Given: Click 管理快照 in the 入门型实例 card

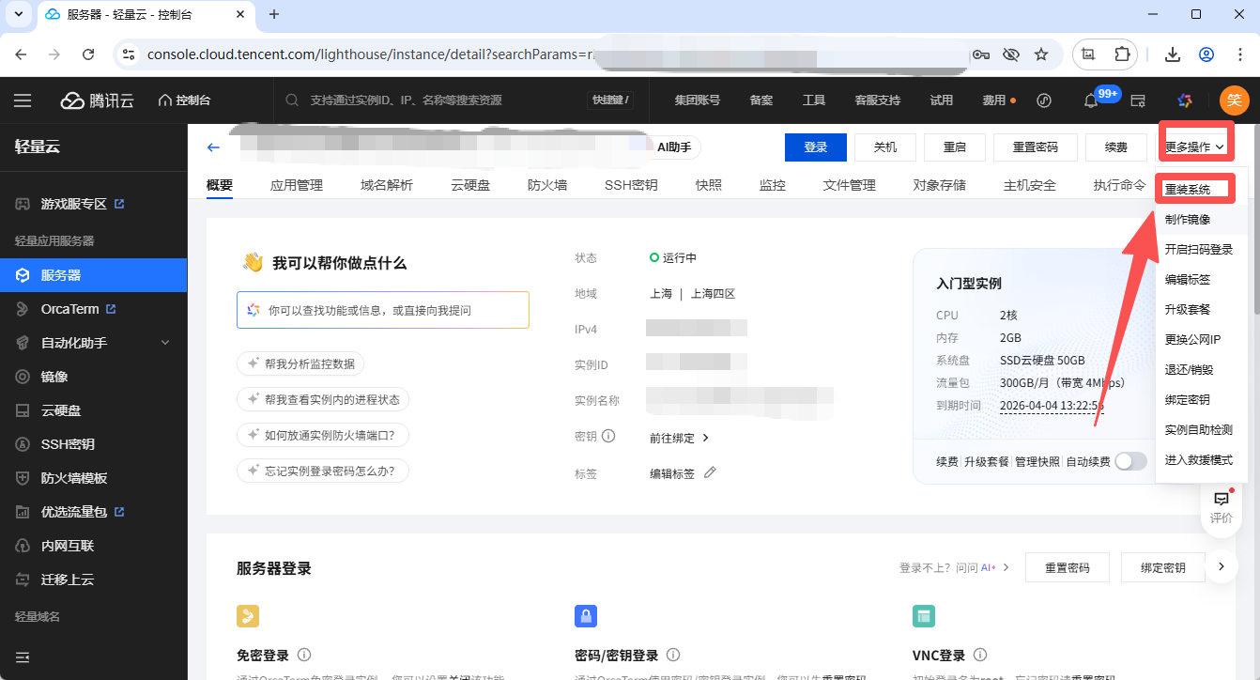Looking at the screenshot, I should (1037, 462).
